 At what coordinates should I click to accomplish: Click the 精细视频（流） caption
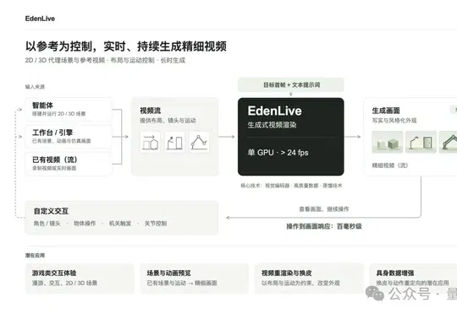pyautogui.click(x=390, y=165)
